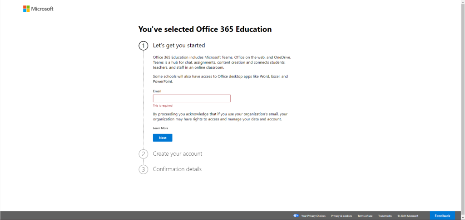Image resolution: width=465 pixels, height=220 pixels.
Task: Open Your Privacy Choices link
Action: point(313,216)
